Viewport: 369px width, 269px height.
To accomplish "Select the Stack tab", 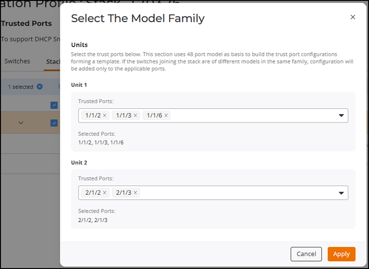I will click(x=52, y=61).
